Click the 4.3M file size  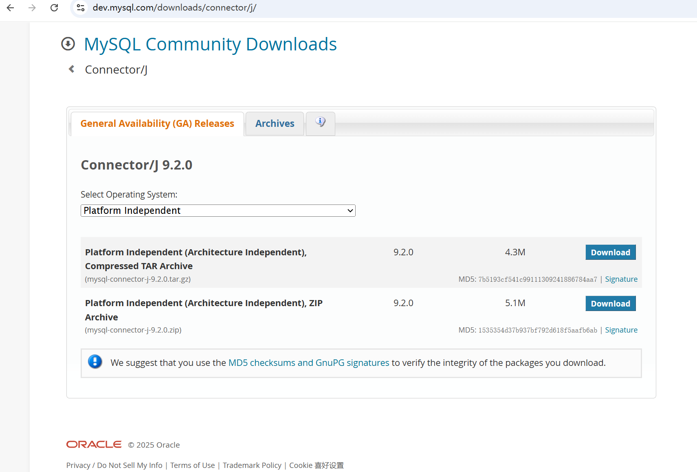(x=515, y=252)
